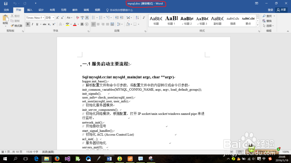
Task: Open the File tab
Action: pyautogui.click(x=6, y=10)
